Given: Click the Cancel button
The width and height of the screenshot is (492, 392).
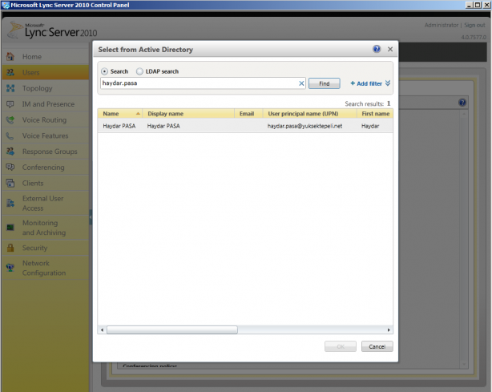Looking at the screenshot, I should 377,346.
